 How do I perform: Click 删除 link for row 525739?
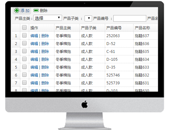[x=45, y=83]
